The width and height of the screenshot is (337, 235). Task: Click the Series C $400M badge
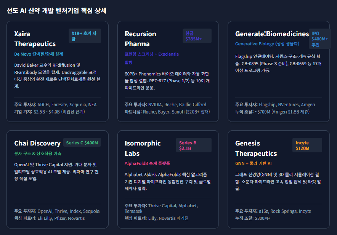pos(82,143)
